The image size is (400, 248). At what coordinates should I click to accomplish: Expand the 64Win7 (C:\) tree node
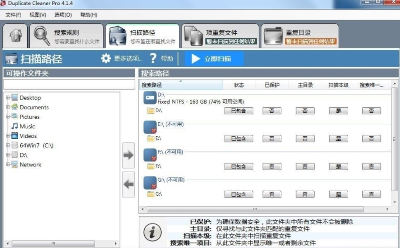pos(8,145)
